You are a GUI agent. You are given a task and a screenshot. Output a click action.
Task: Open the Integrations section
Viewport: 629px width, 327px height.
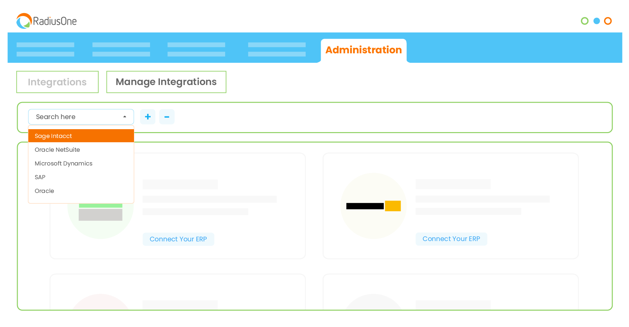(57, 82)
